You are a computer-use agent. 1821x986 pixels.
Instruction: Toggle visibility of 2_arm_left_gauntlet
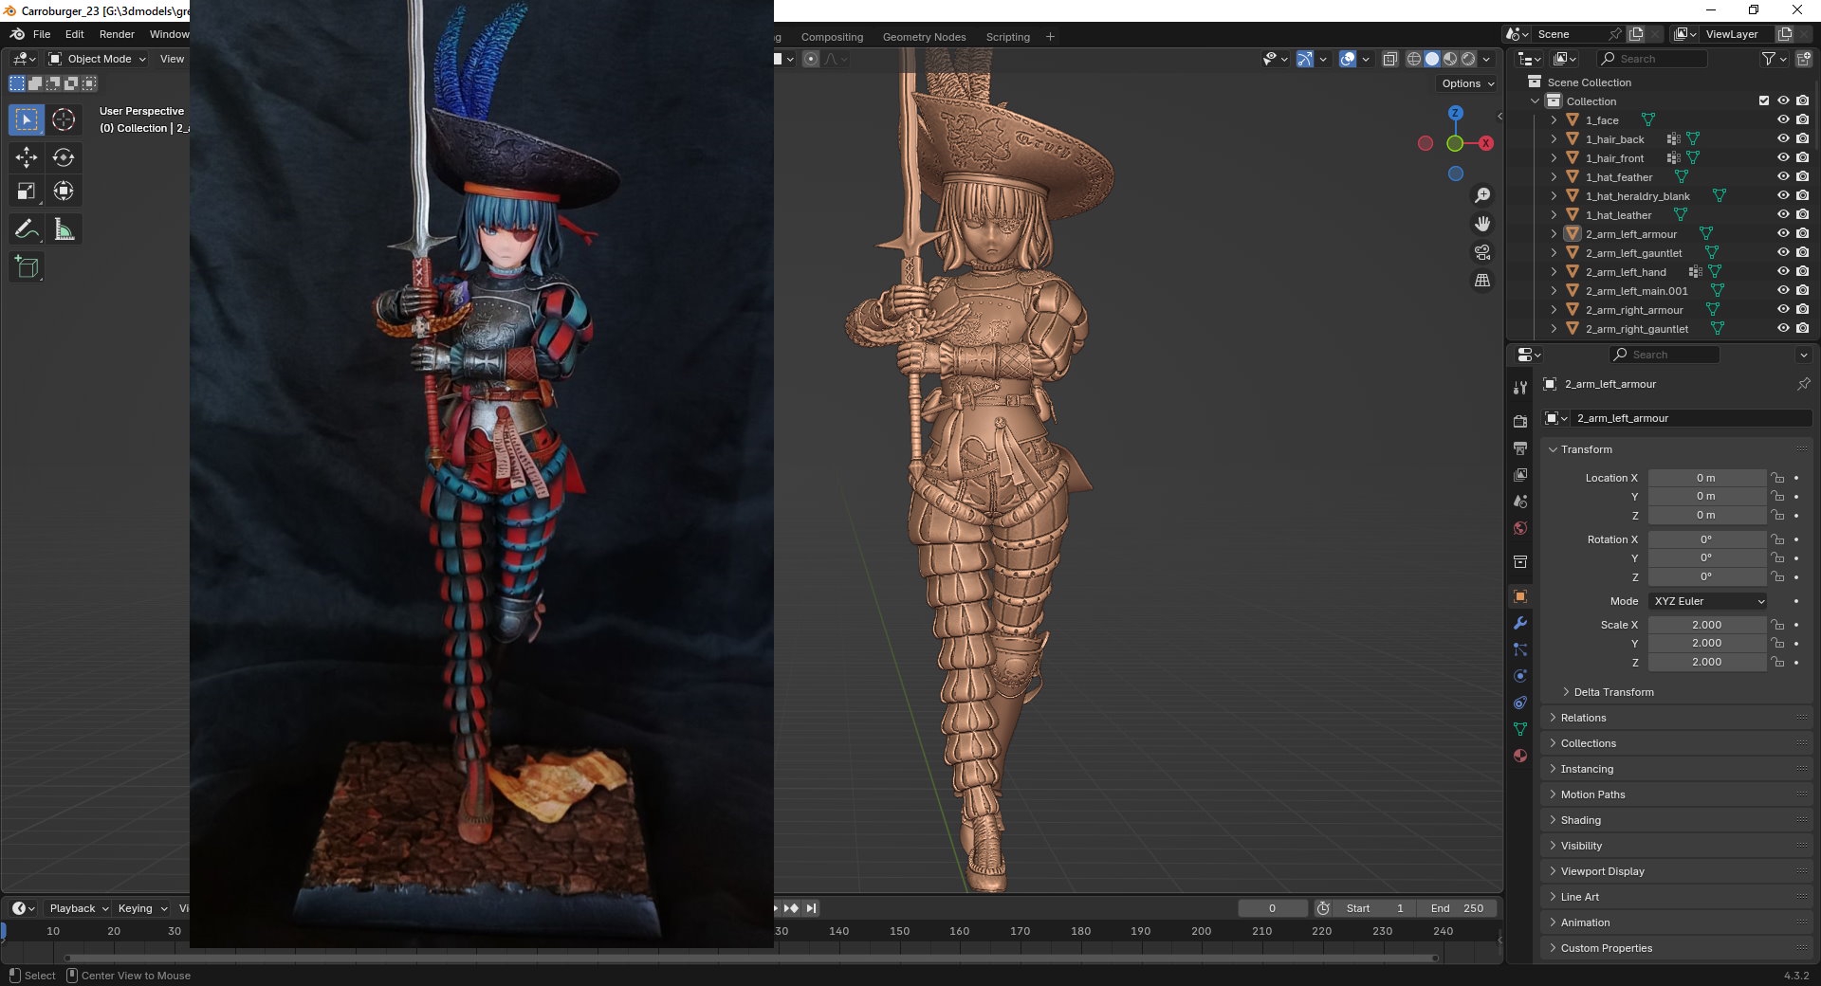[x=1783, y=253]
